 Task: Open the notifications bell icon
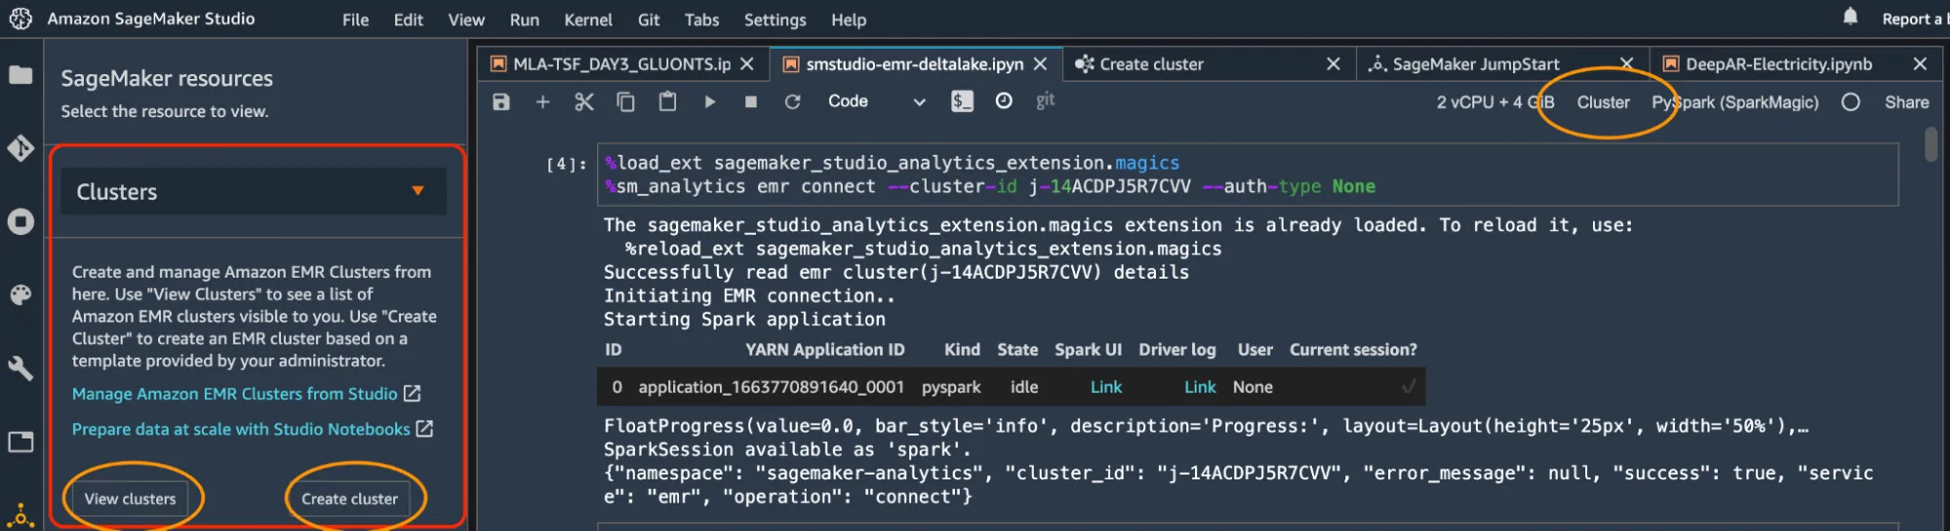tap(1850, 17)
